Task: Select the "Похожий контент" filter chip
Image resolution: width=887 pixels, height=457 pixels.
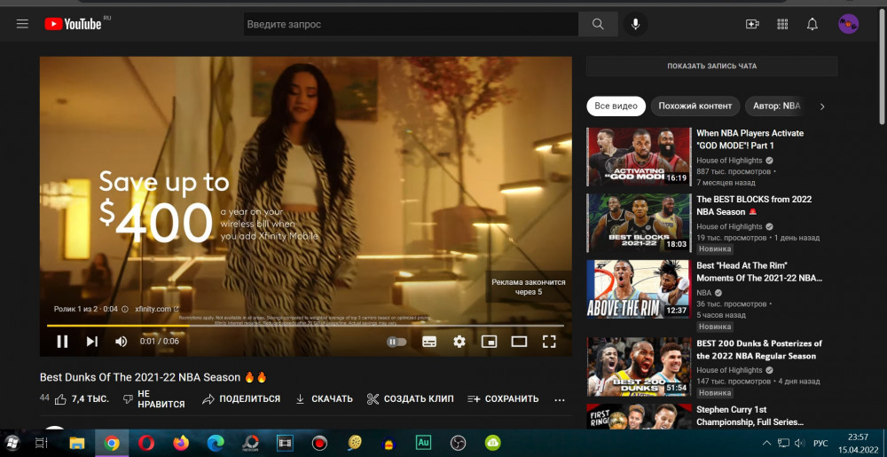Action: [x=695, y=106]
